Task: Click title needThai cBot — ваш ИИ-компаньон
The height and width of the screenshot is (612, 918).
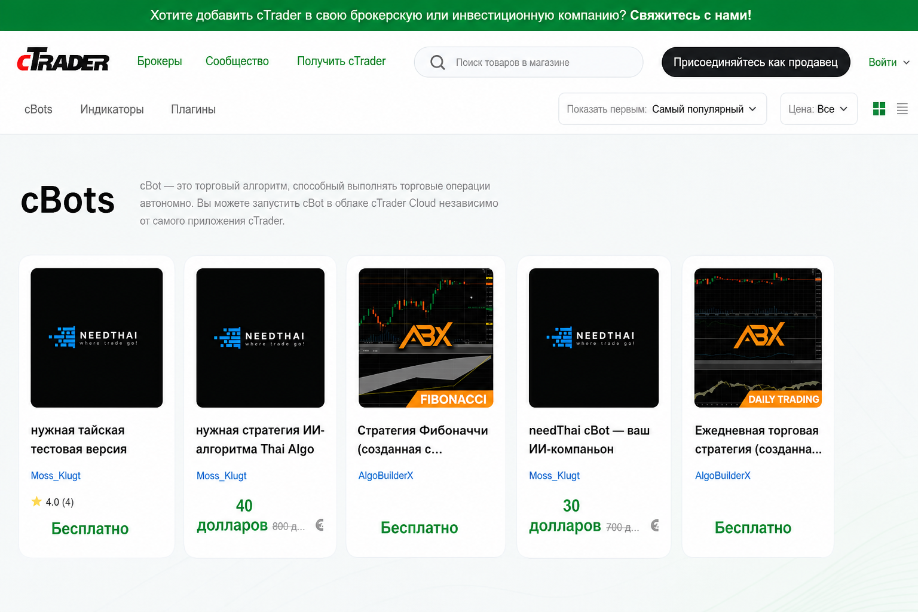Action: 589,440
